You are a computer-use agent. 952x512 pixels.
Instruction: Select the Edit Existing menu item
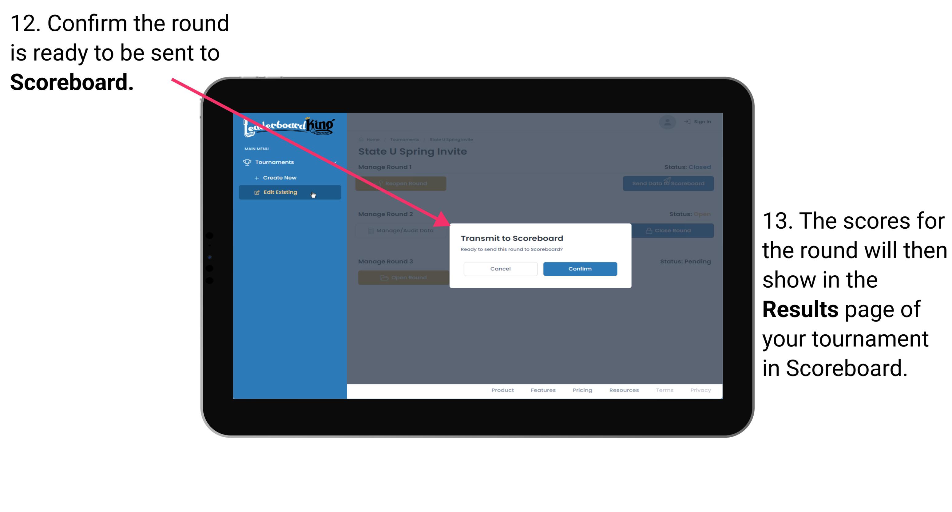[x=290, y=192]
